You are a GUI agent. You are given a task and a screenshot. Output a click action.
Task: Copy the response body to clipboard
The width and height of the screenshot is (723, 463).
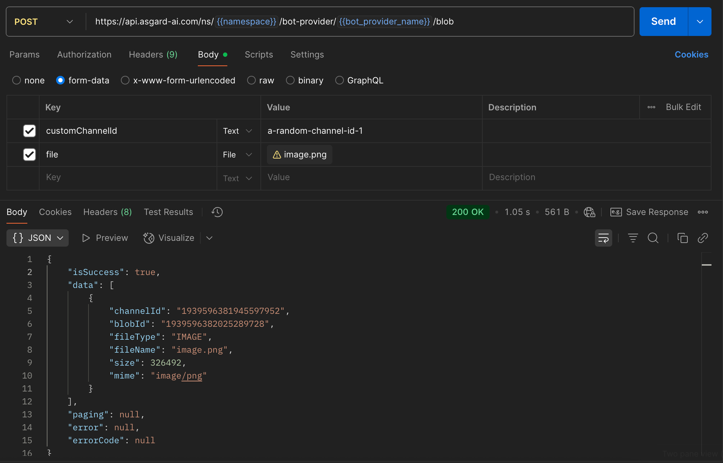coord(682,238)
